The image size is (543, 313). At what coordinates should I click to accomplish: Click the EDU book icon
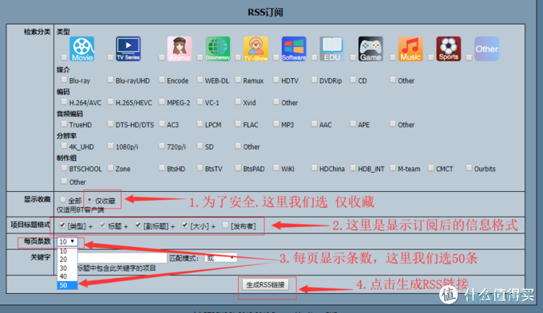[x=331, y=49]
